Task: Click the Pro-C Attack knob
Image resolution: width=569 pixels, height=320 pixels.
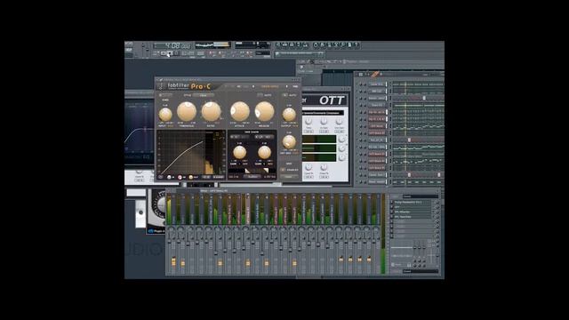Action: pyautogui.click(x=240, y=111)
